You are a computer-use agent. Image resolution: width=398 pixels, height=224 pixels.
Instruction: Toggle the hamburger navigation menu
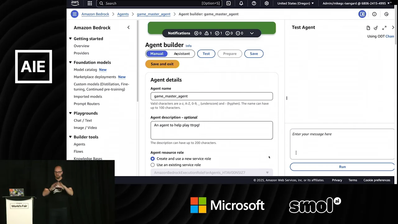(74, 14)
